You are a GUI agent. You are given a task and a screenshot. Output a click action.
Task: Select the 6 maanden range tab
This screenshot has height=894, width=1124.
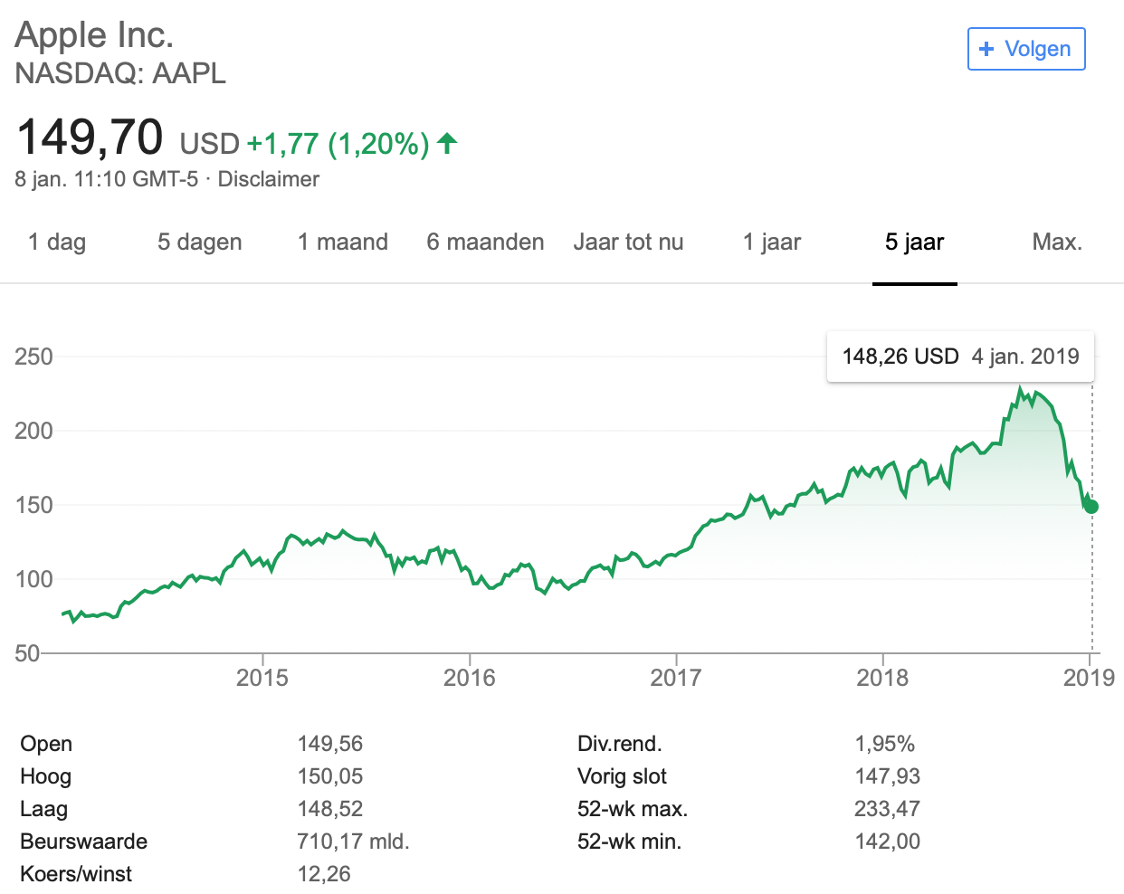pos(486,242)
